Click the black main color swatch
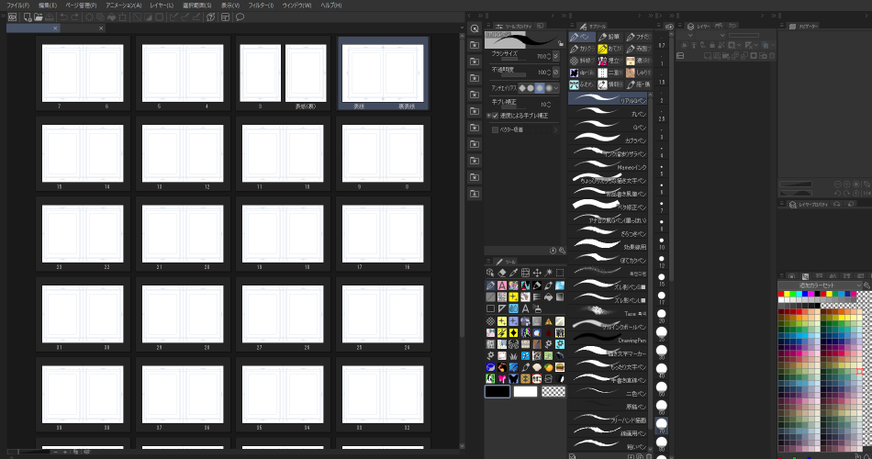 (x=497, y=391)
